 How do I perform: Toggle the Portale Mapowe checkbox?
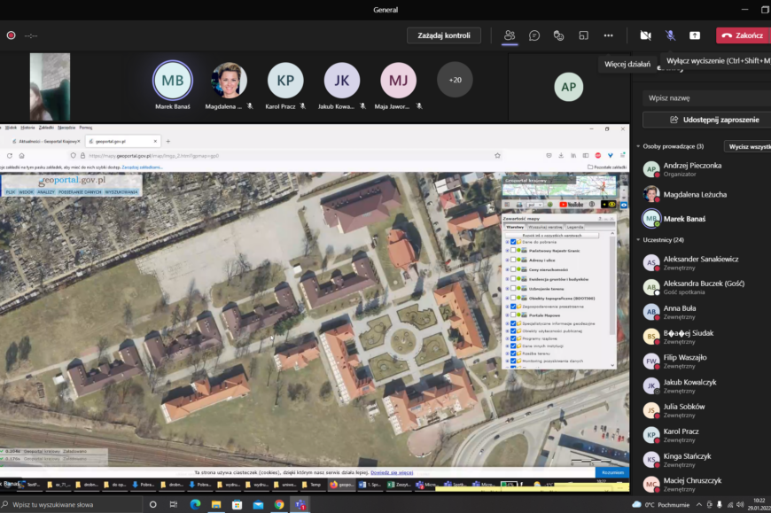[x=513, y=315]
